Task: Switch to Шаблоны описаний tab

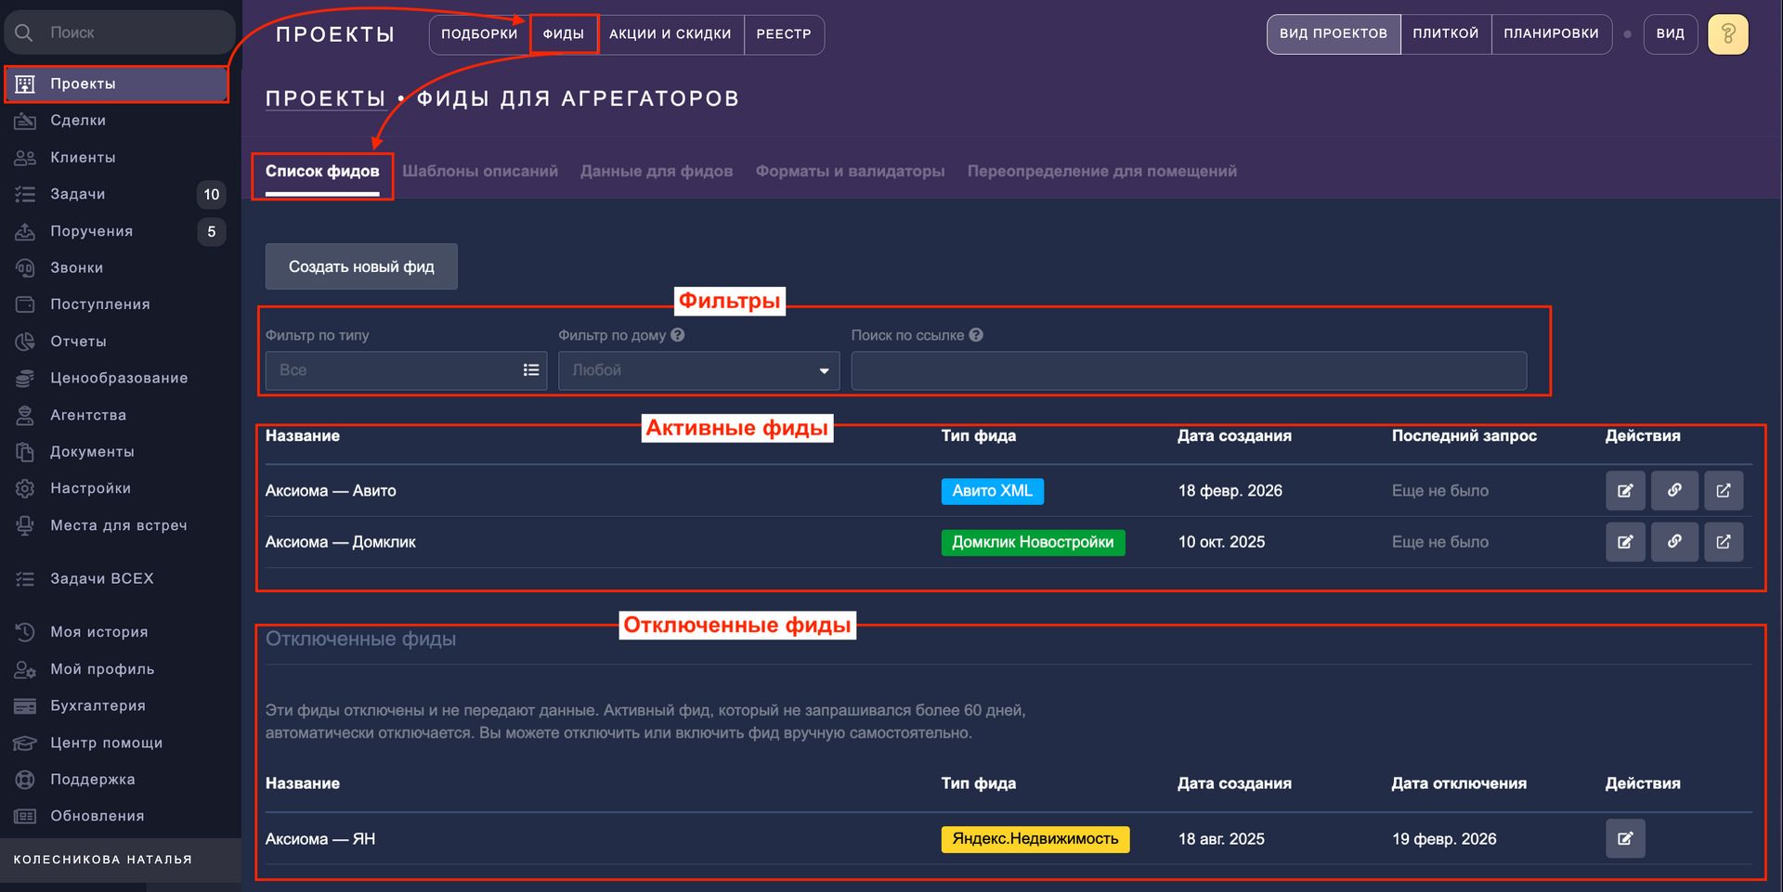Action: pyautogui.click(x=480, y=172)
